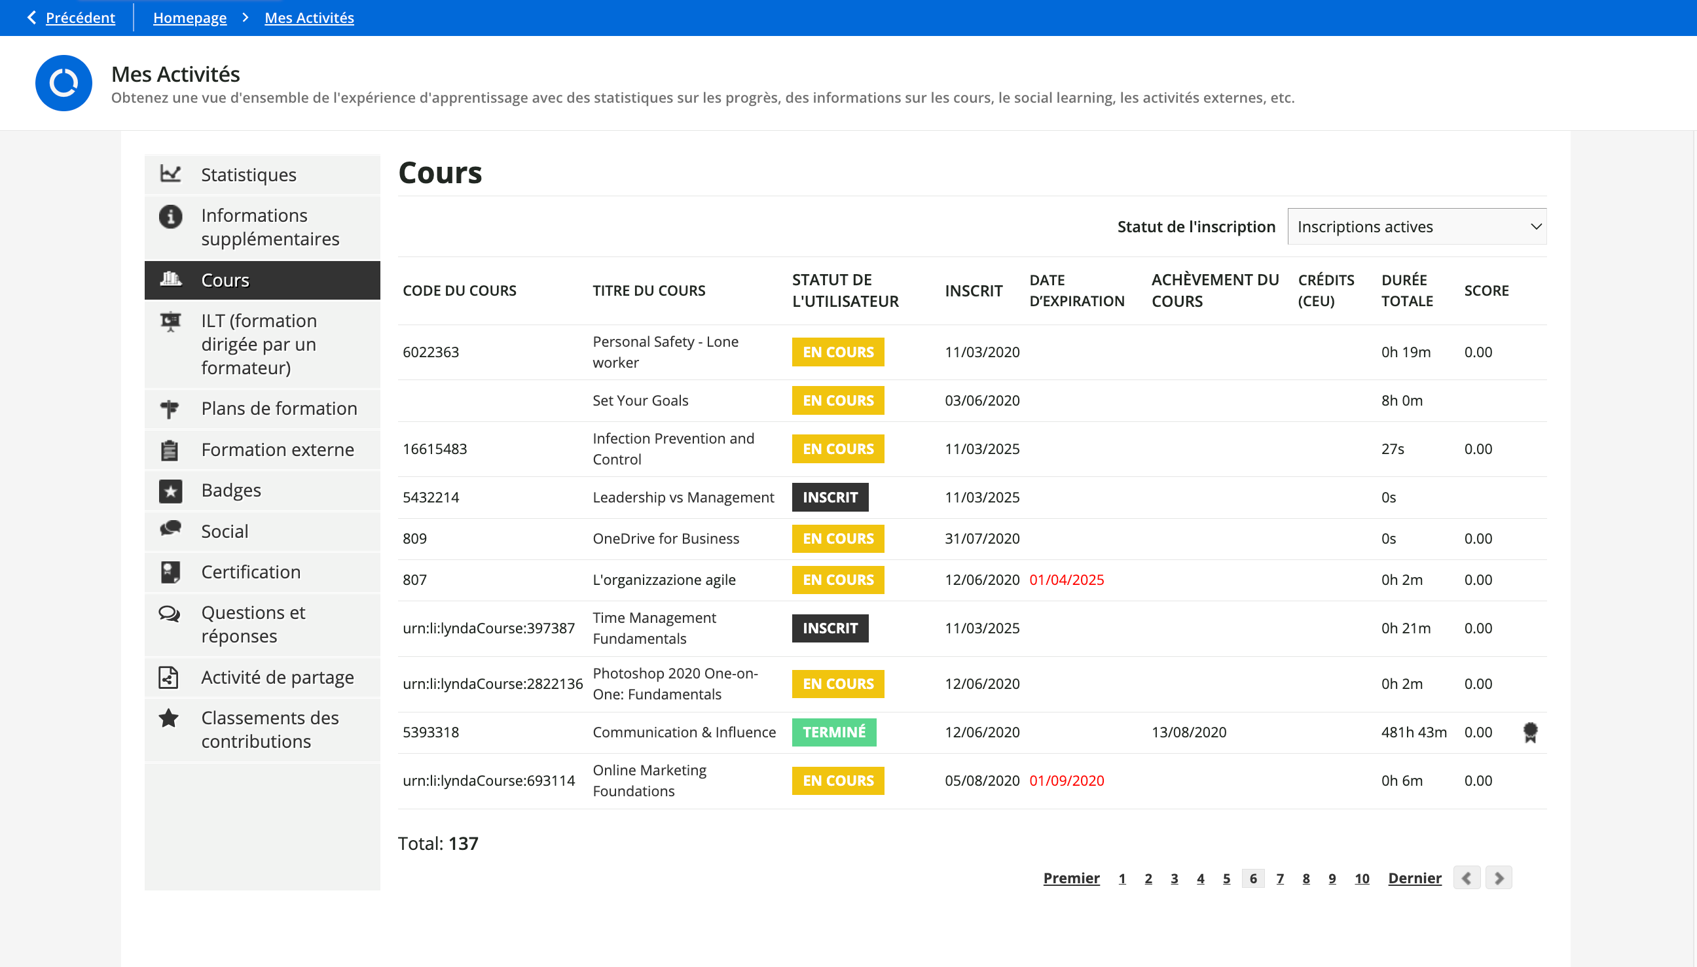Click the Mes Activités circular logo
This screenshot has height=967, width=1697.
[64, 83]
